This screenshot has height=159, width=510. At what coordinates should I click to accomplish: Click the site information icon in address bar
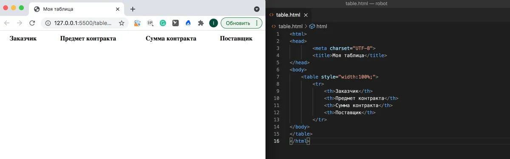48,23
